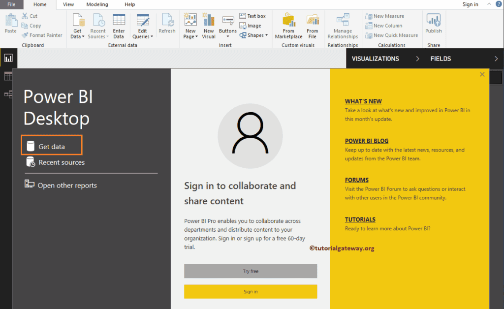
Task: Create a New Measure
Action: tap(385, 16)
